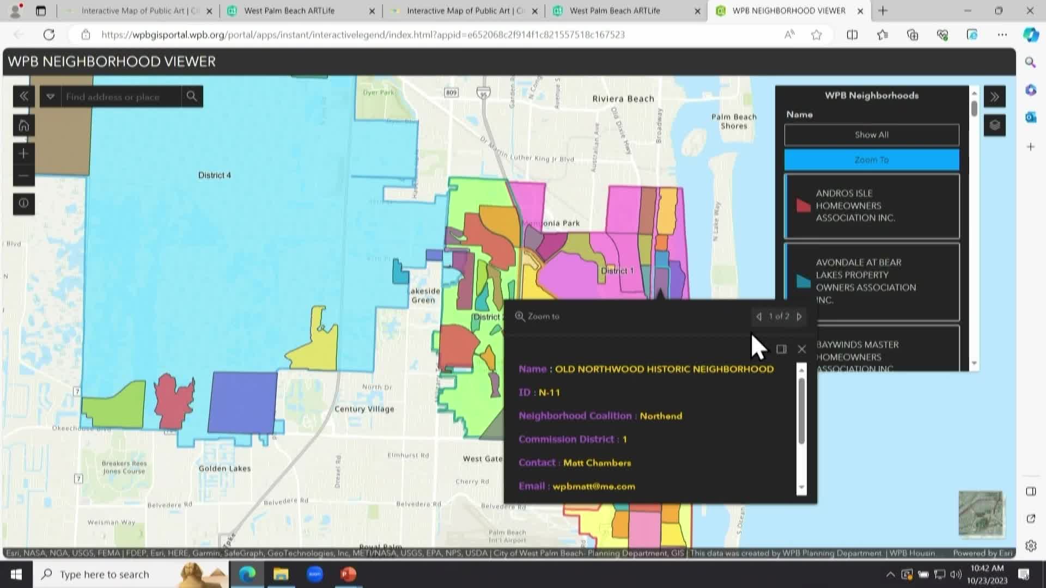Screen dimensions: 1046x588
Task: Dock the neighborhood popup window
Action: click(781, 349)
